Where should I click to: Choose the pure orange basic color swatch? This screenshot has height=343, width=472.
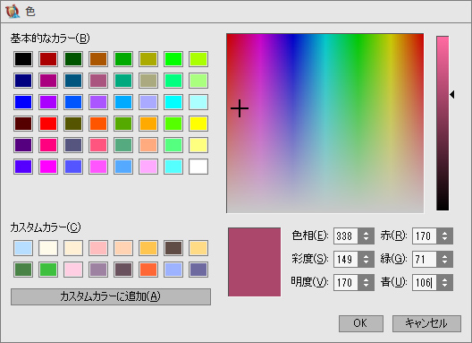pos(148,124)
